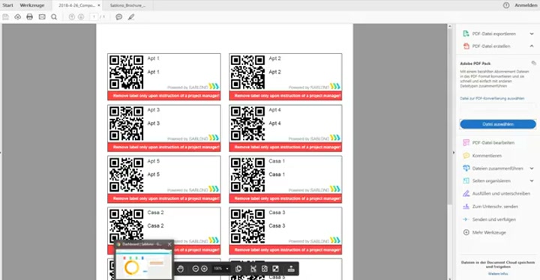Image resolution: width=540 pixels, height=280 pixels.
Task: Add a comment with speech bubble icon
Action: pos(118,17)
